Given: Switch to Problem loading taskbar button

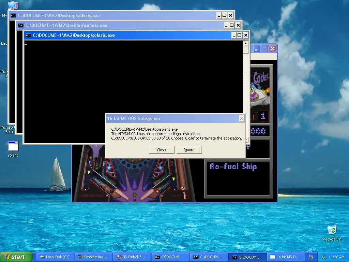Looking at the screenshot, I should (x=93, y=257).
